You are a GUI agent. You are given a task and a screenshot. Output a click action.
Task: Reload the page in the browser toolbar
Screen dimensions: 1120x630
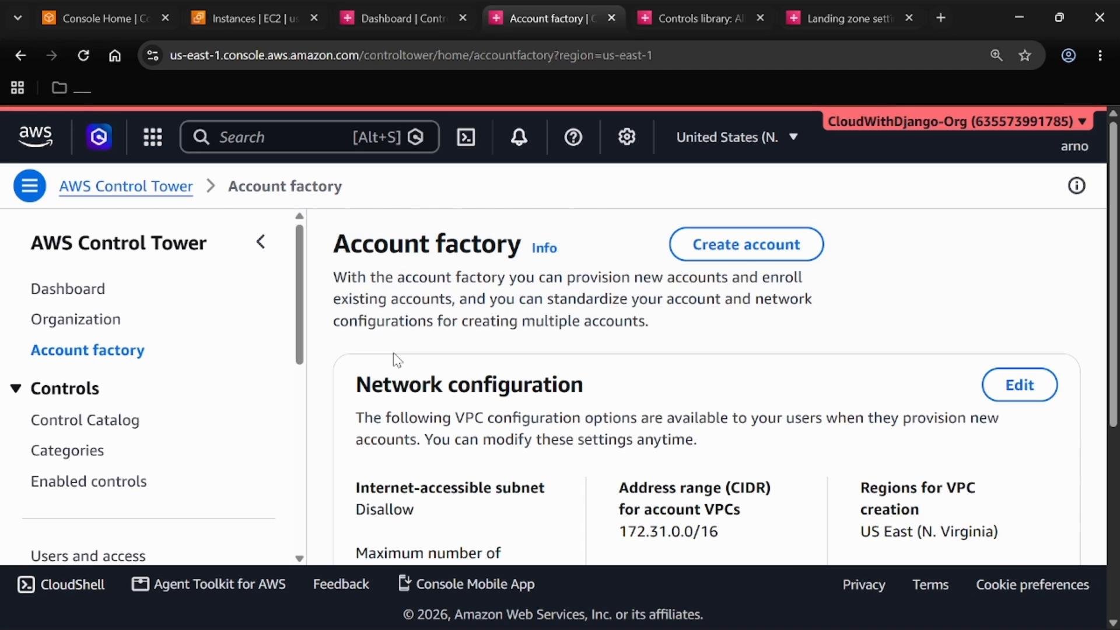[83, 55]
